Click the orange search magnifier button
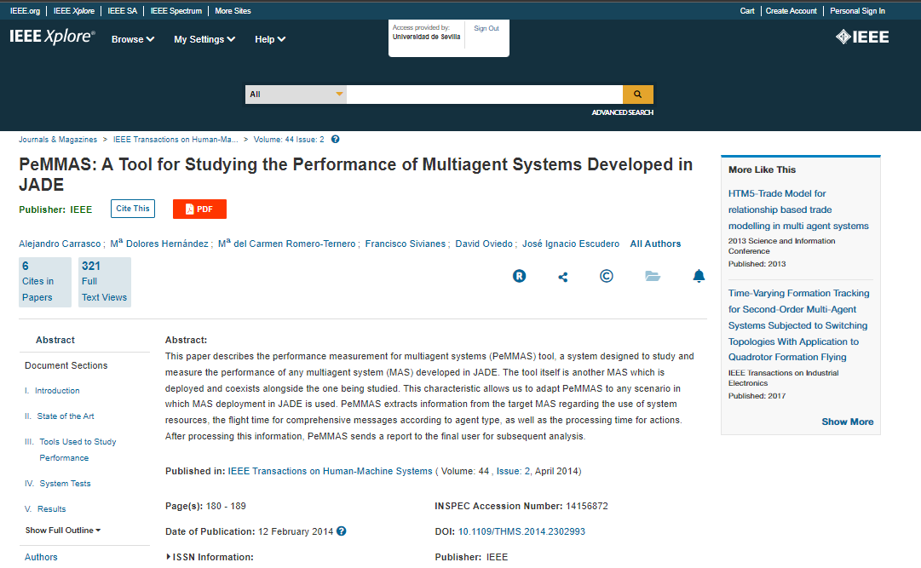 click(637, 95)
